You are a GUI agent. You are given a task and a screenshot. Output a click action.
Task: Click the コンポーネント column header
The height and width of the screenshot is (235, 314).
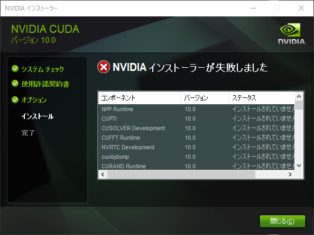140,98
